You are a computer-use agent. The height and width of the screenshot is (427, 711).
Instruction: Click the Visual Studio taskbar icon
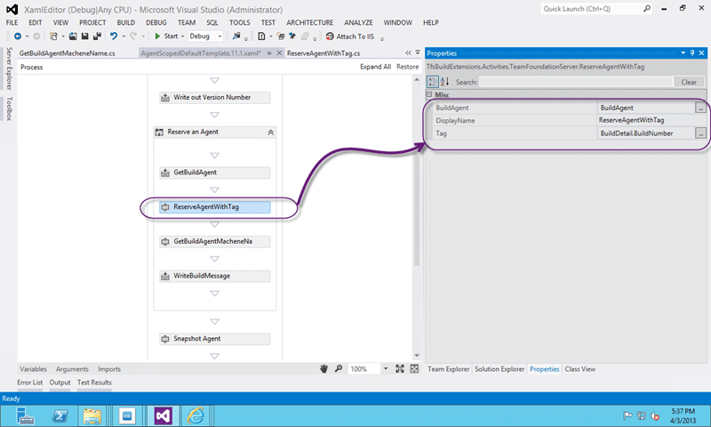click(x=164, y=415)
